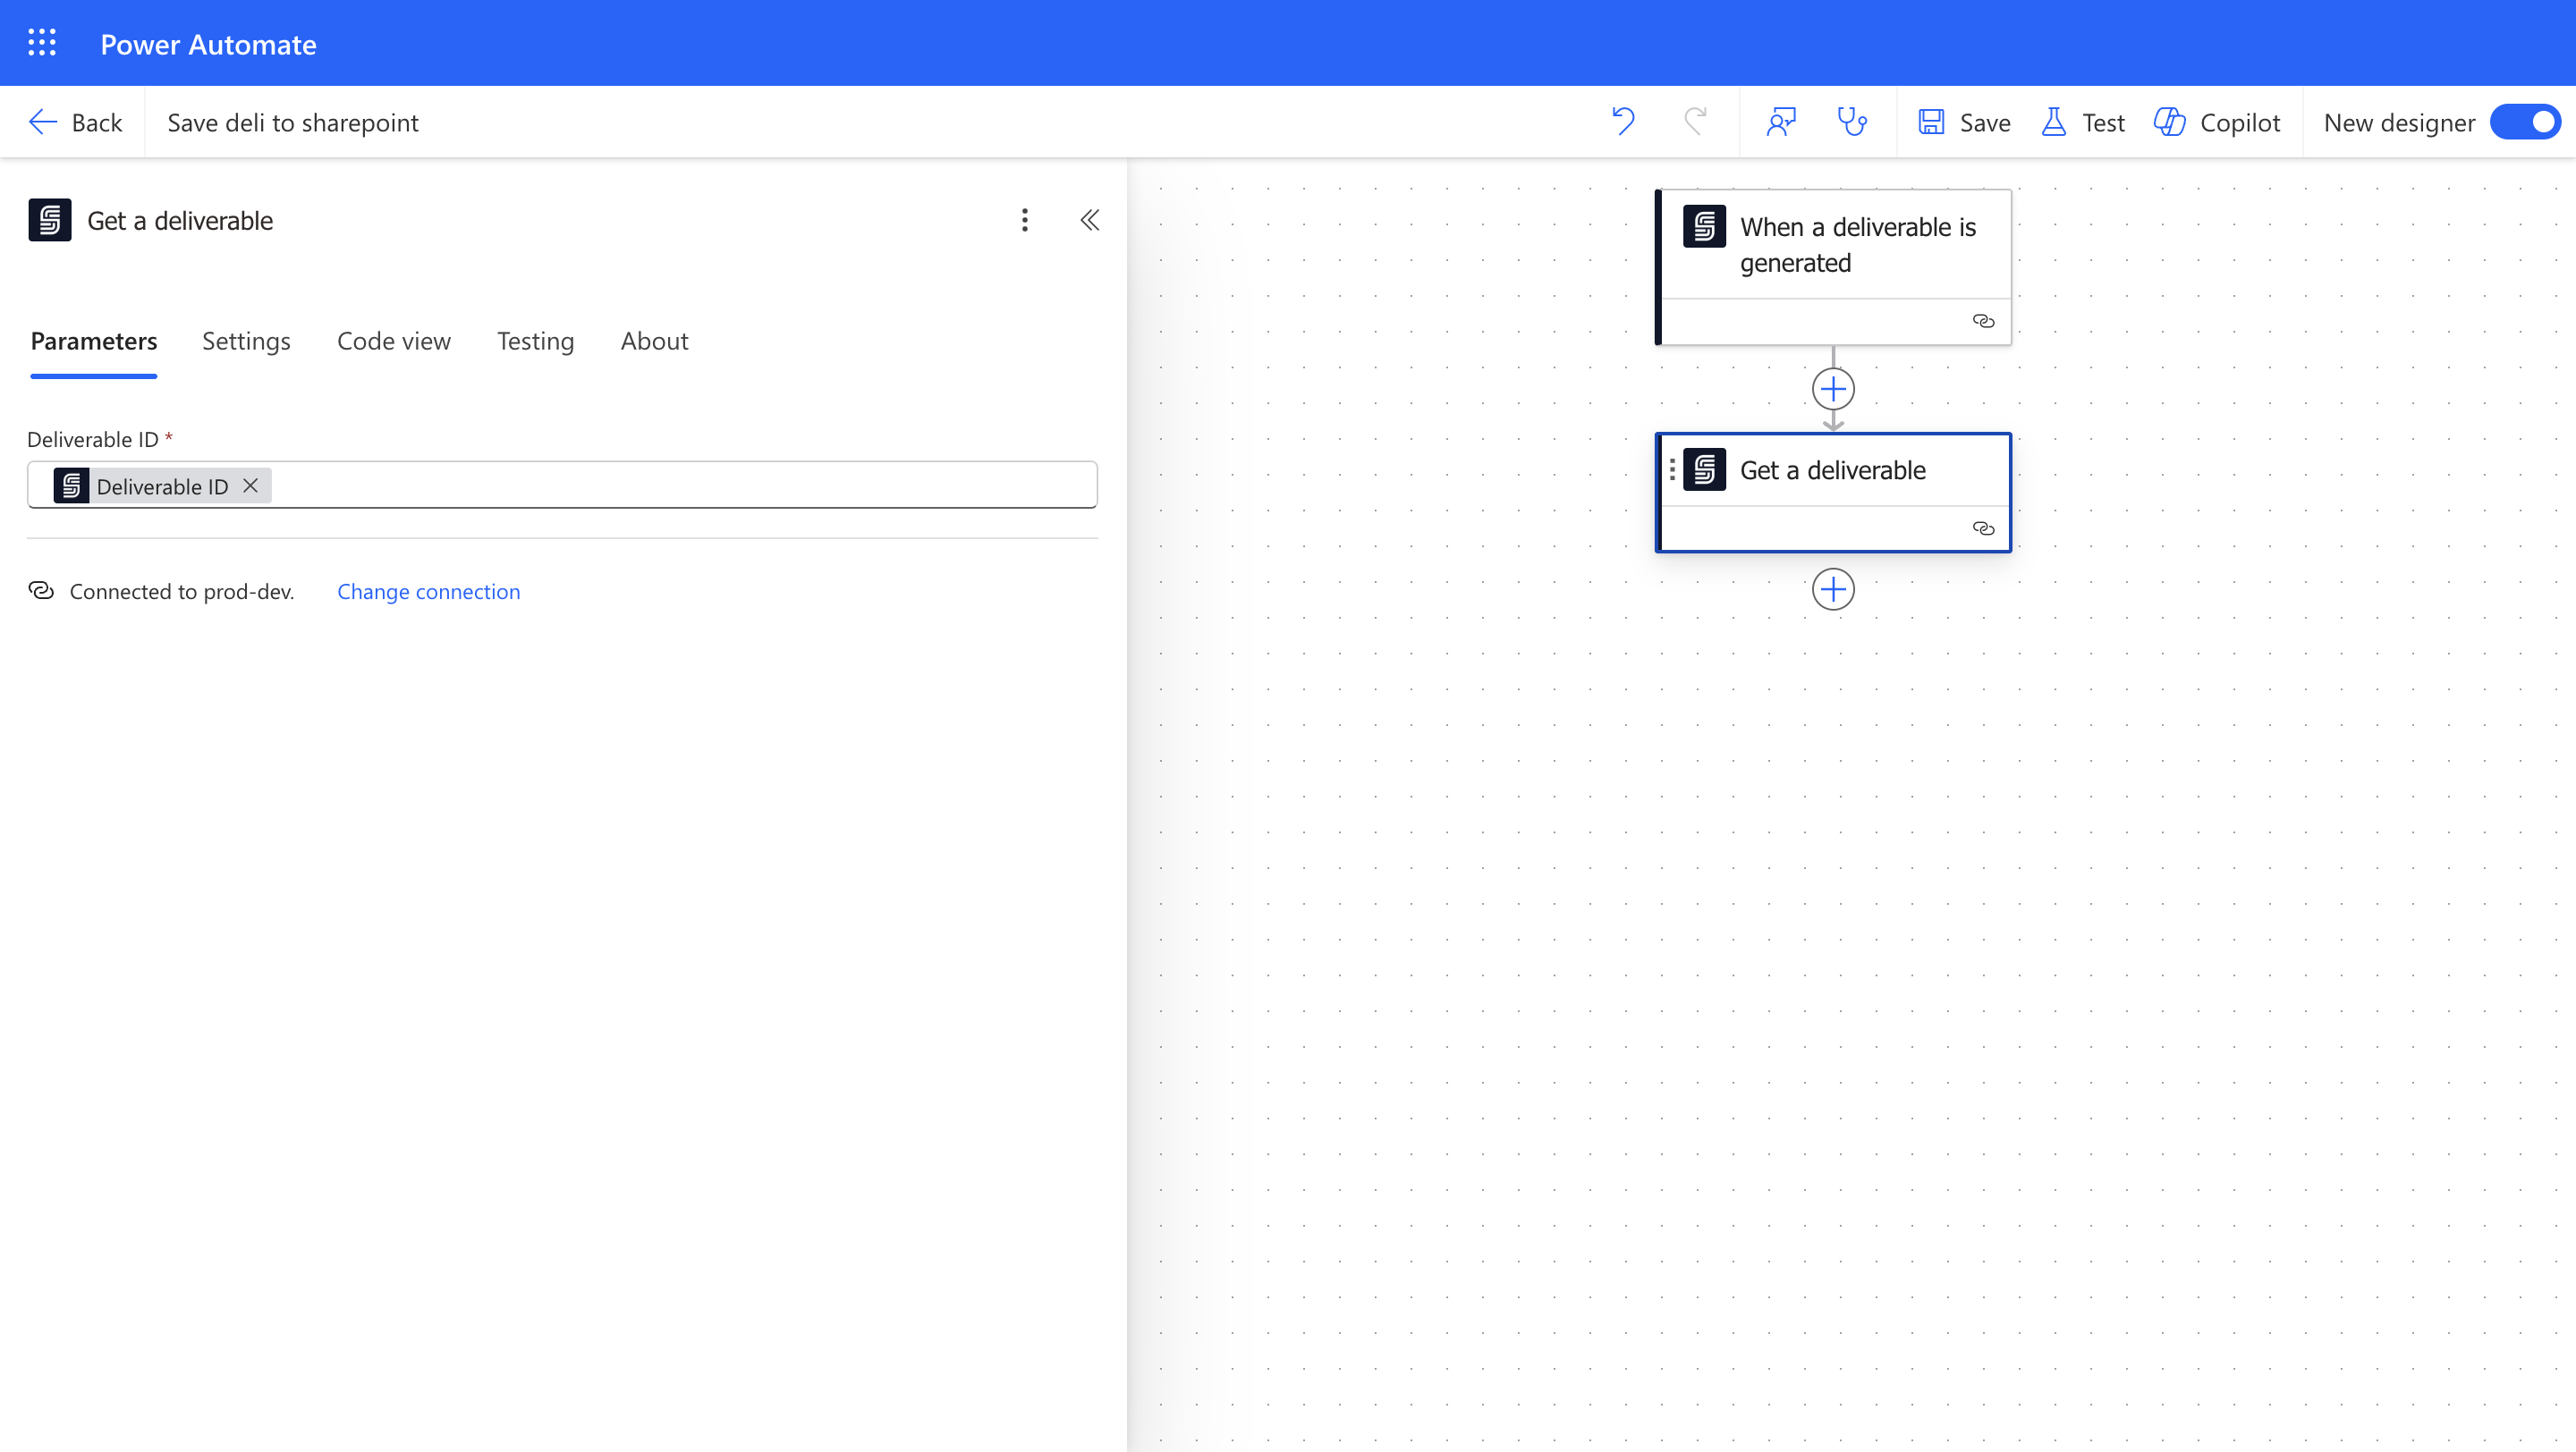The height and width of the screenshot is (1452, 2576).
Task: Open the flow checker stethoscope icon
Action: 1852,122
